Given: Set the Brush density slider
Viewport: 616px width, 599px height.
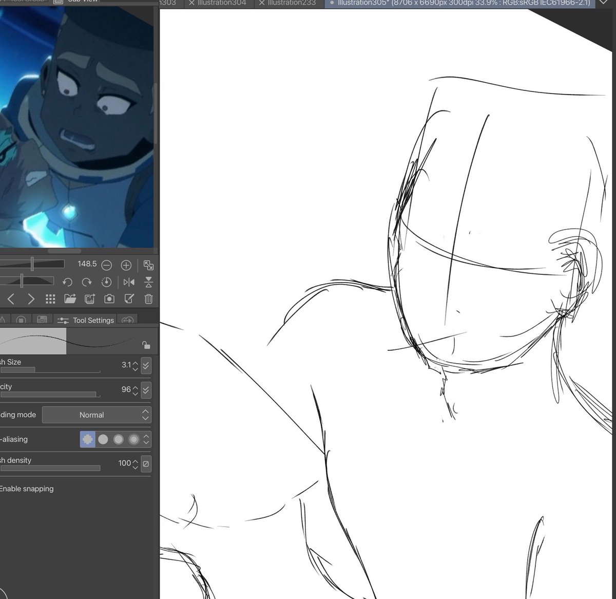Looking at the screenshot, I should [x=50, y=468].
